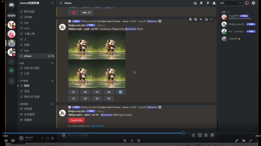Viewport: 261px width, 146px height.
Task: Toggle video player volume speaker icon
Action: click(6, 141)
